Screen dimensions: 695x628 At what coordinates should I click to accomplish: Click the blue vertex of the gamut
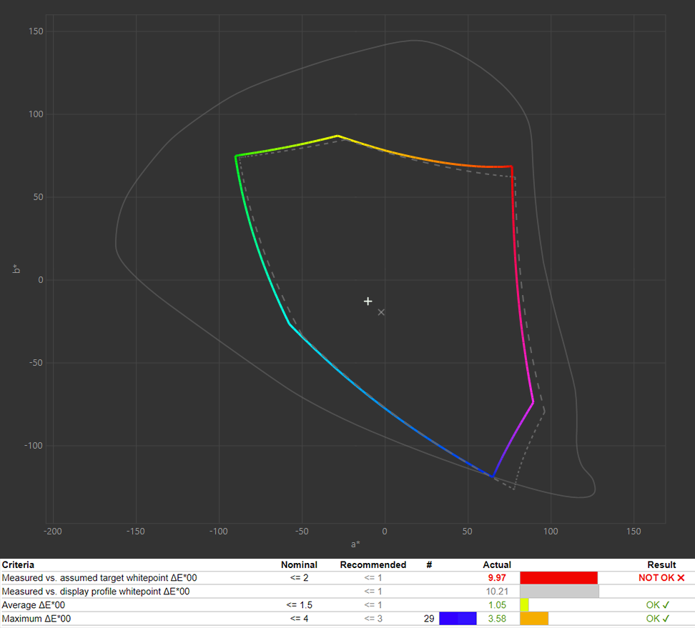click(492, 477)
